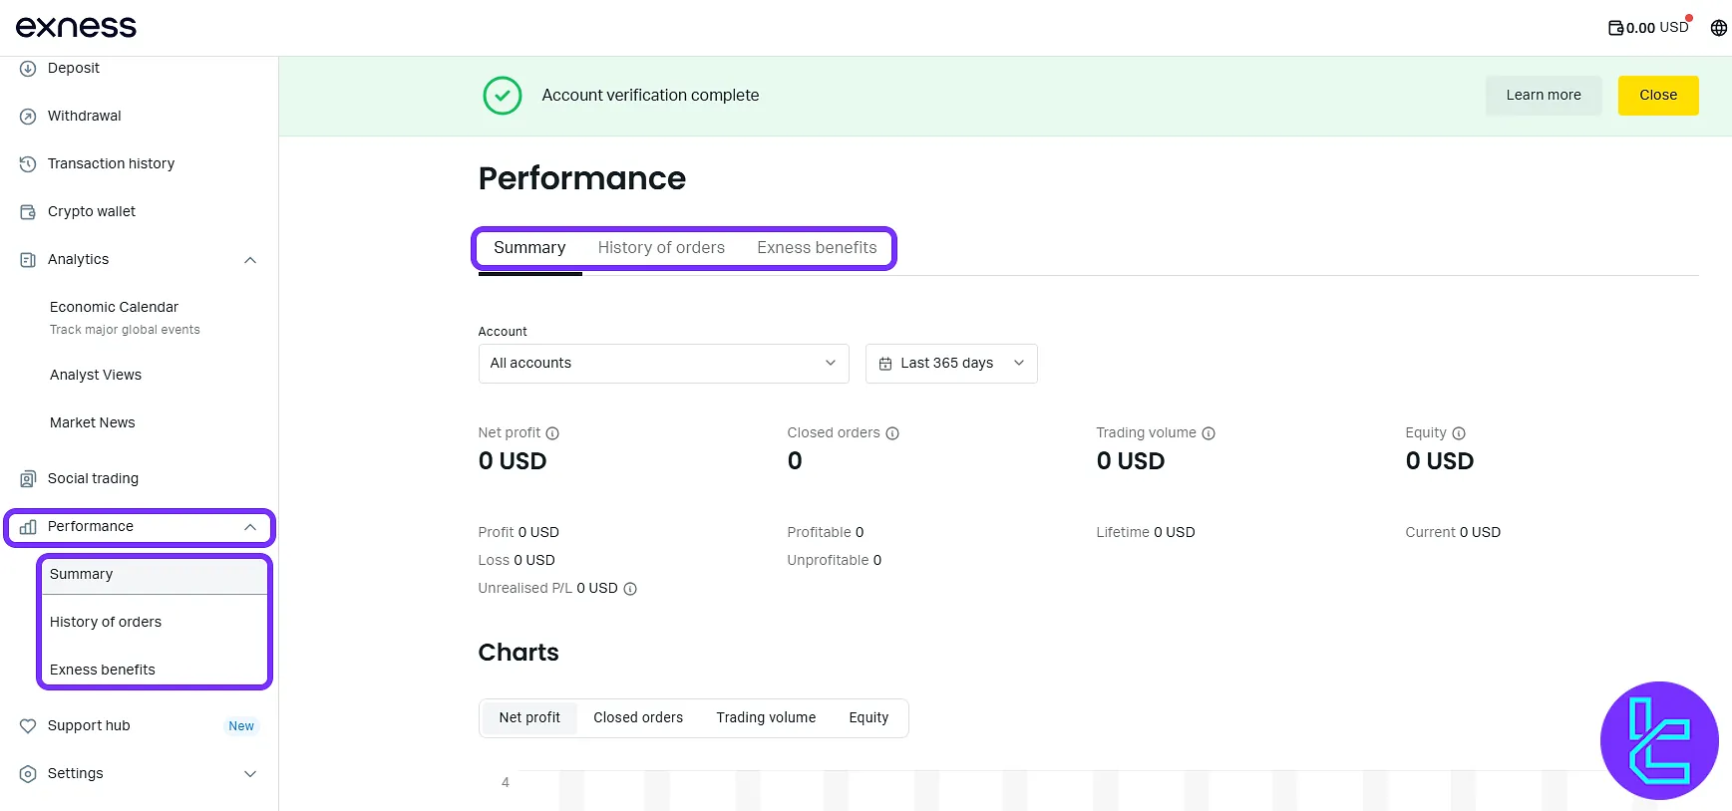Collapse the Performance section chevron
The width and height of the screenshot is (1732, 811).
tap(250, 527)
